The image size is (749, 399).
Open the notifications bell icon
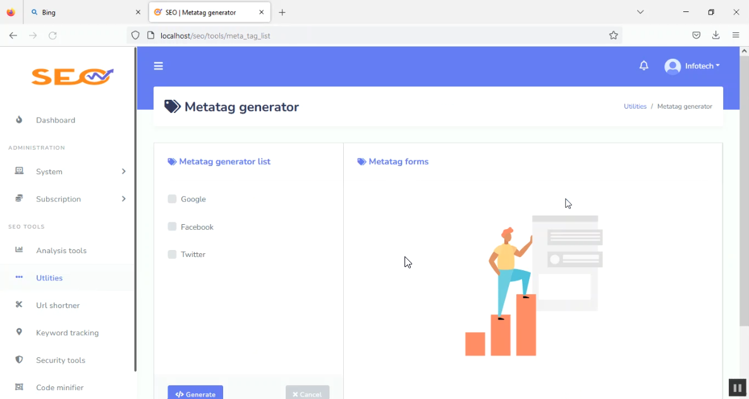643,66
